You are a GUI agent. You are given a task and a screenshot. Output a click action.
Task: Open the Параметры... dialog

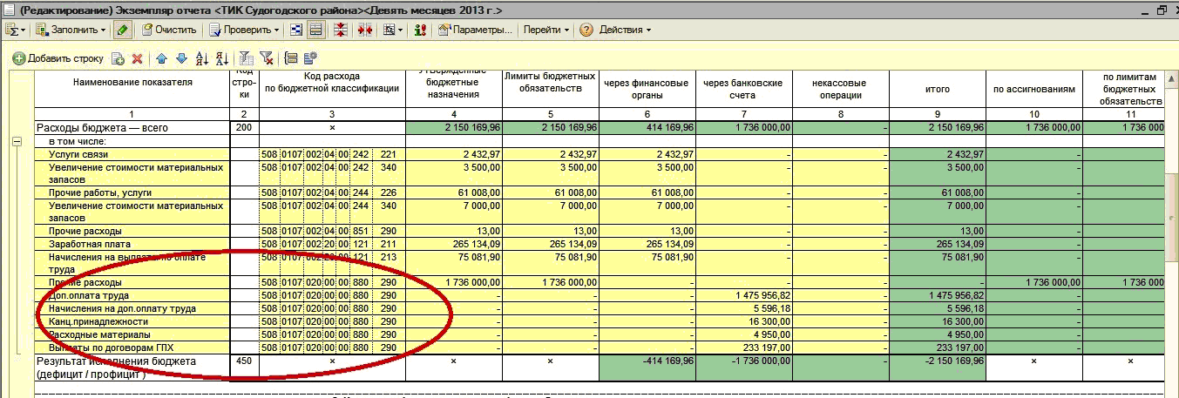click(476, 30)
